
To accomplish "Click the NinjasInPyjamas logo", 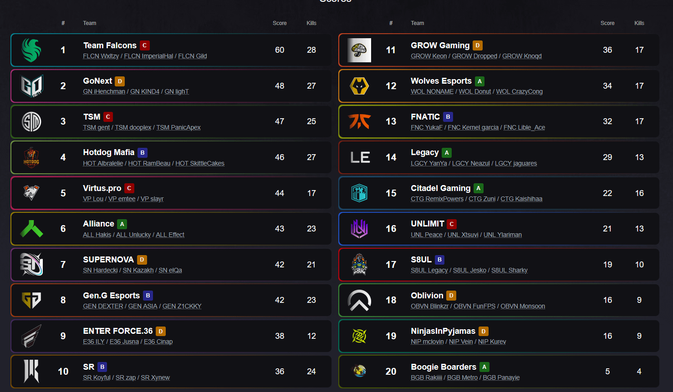I will (359, 336).
